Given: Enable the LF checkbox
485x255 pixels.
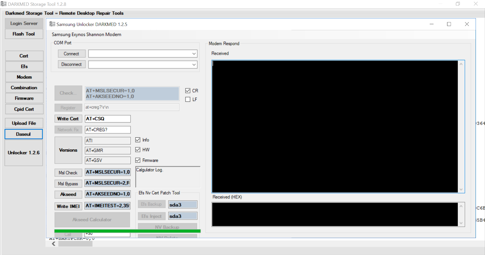Looking at the screenshot, I should (x=188, y=100).
